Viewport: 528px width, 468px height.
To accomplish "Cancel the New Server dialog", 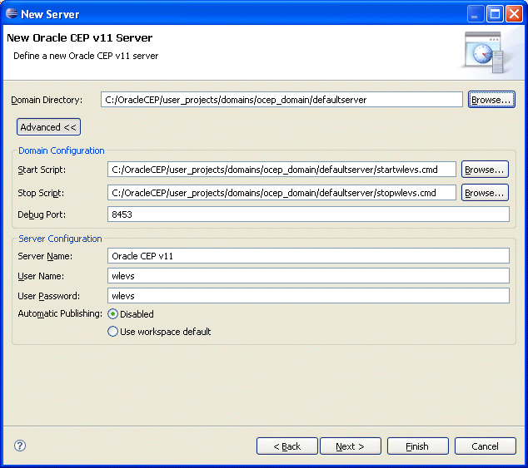I will 485,446.
